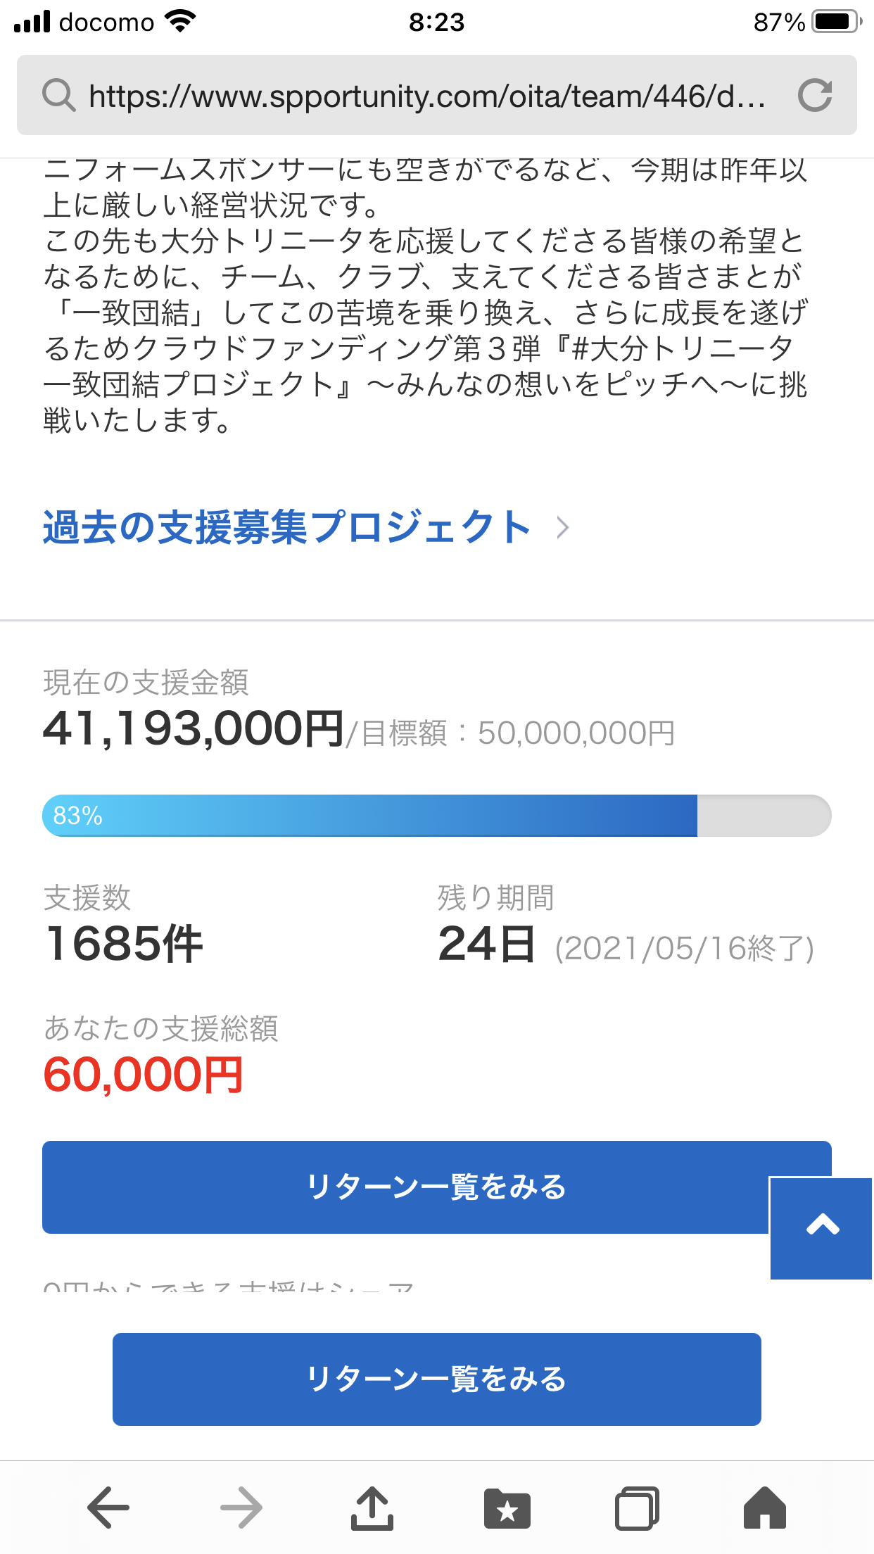Screen dimensions: 874x1554
Task: Reload the page with refresh icon
Action: tap(815, 95)
